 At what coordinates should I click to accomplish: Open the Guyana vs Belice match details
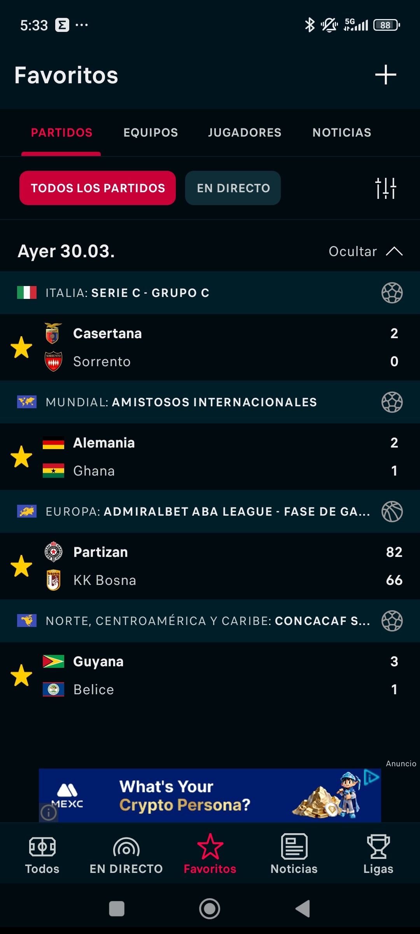coord(210,675)
